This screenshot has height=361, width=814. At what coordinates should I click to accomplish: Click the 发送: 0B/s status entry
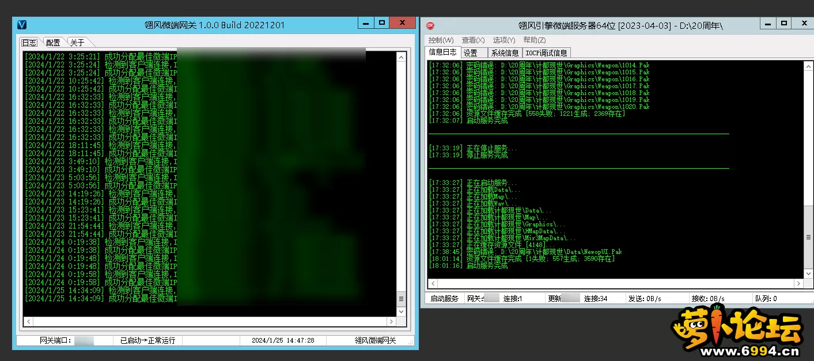click(x=645, y=298)
